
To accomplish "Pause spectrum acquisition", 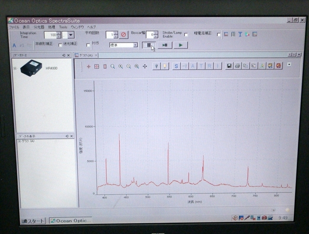I will point(149,45).
